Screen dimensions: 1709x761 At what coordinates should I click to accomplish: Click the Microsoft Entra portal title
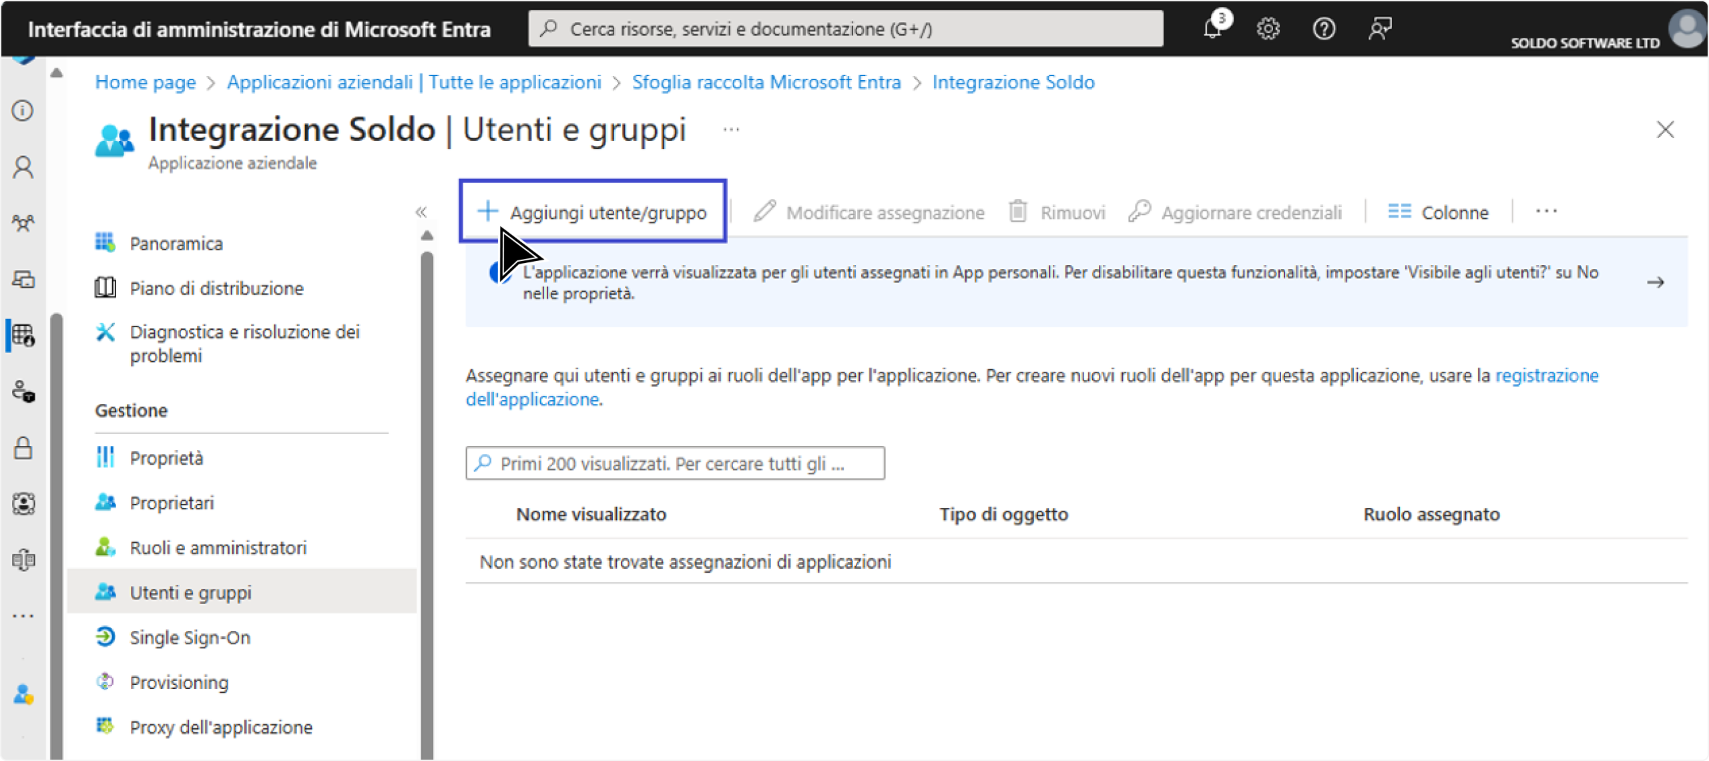(259, 29)
